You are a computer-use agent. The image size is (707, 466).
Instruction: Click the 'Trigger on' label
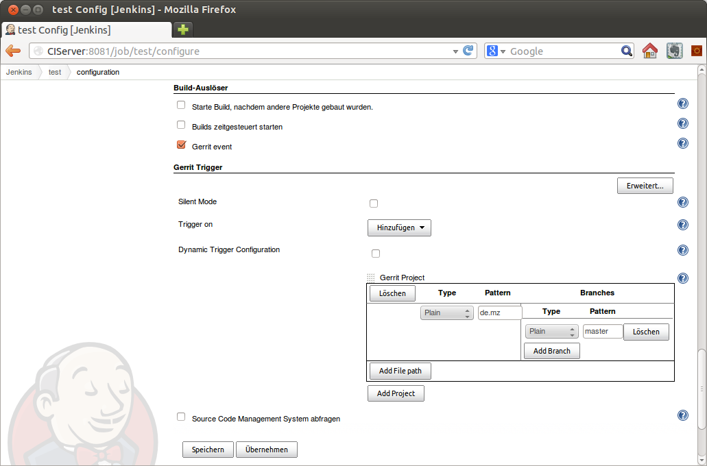coord(195,225)
